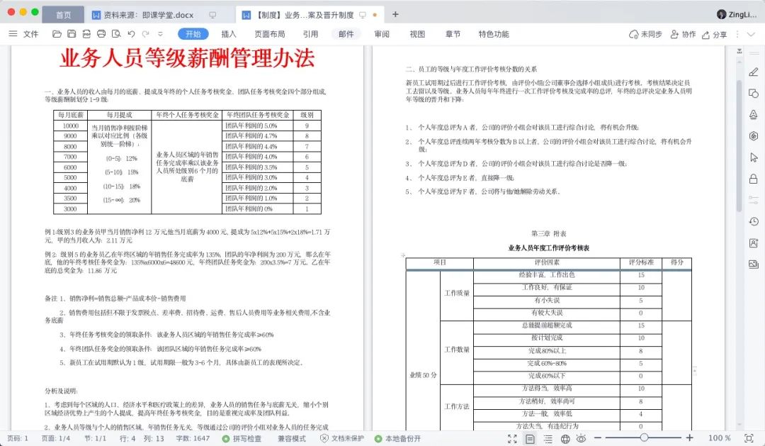
Task: Click the scroll-to-top button above vertical scrollbar
Action: [x=739, y=51]
